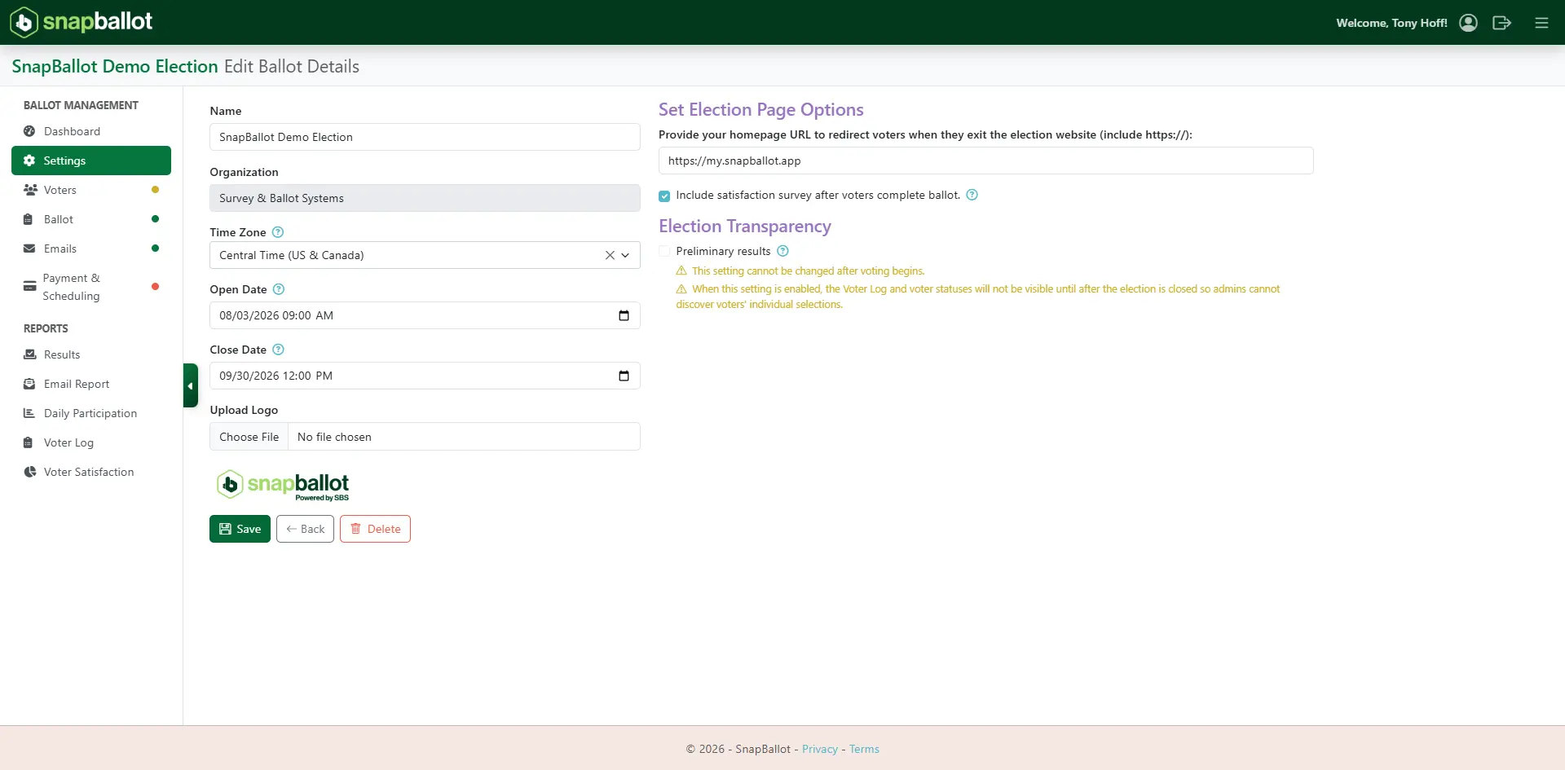Open the Privacy link in footer
Viewport: 1565px width, 770px height.
(820, 749)
